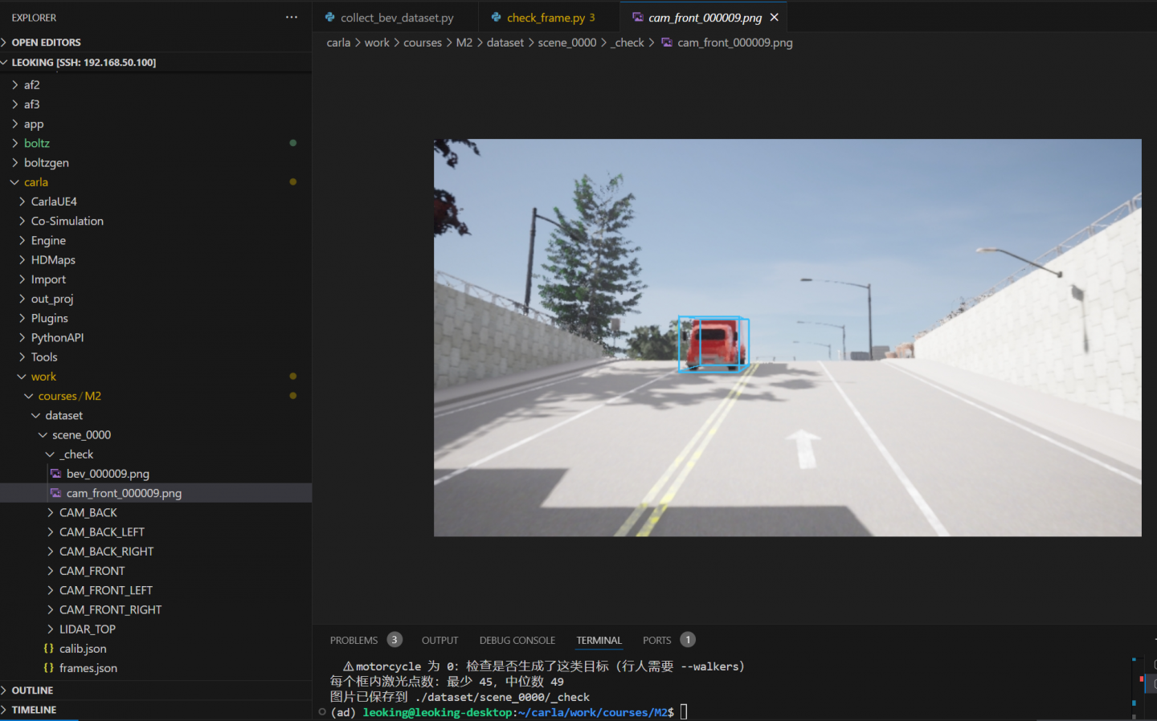Click the Problems count badge 3
The width and height of the screenshot is (1157, 721).
click(395, 640)
